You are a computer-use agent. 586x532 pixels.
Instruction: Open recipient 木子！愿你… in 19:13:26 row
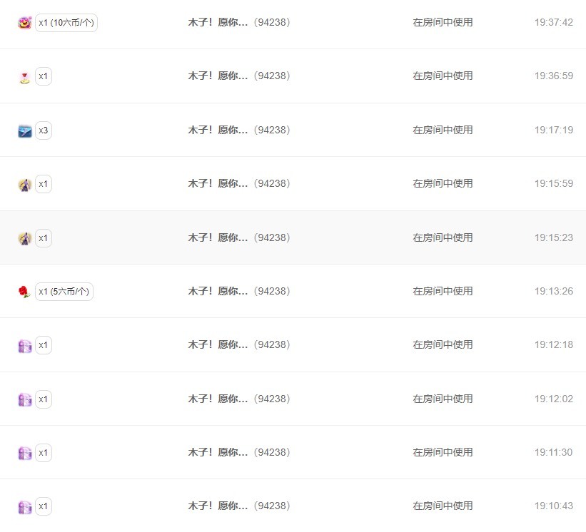(x=218, y=291)
